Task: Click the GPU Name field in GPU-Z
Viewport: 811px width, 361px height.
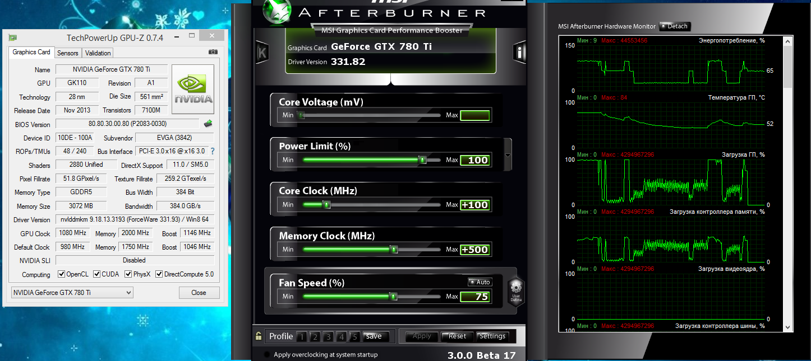Action: pos(111,70)
